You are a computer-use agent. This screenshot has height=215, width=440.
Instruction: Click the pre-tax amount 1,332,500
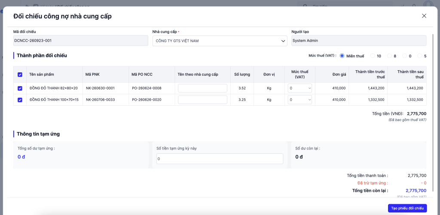(376, 99)
